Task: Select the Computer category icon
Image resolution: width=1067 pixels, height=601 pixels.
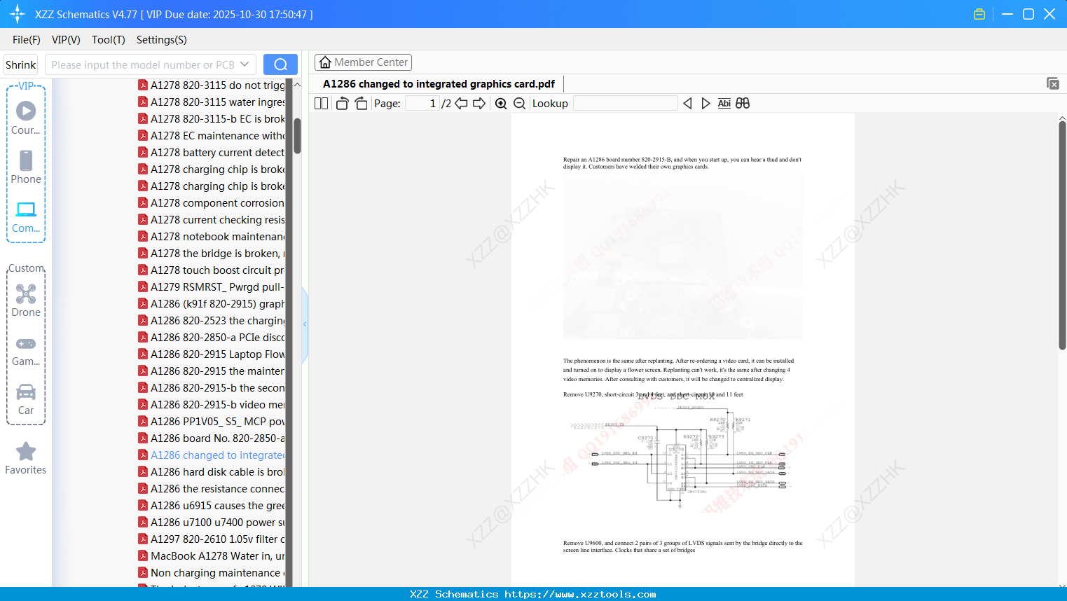Action: click(x=26, y=209)
